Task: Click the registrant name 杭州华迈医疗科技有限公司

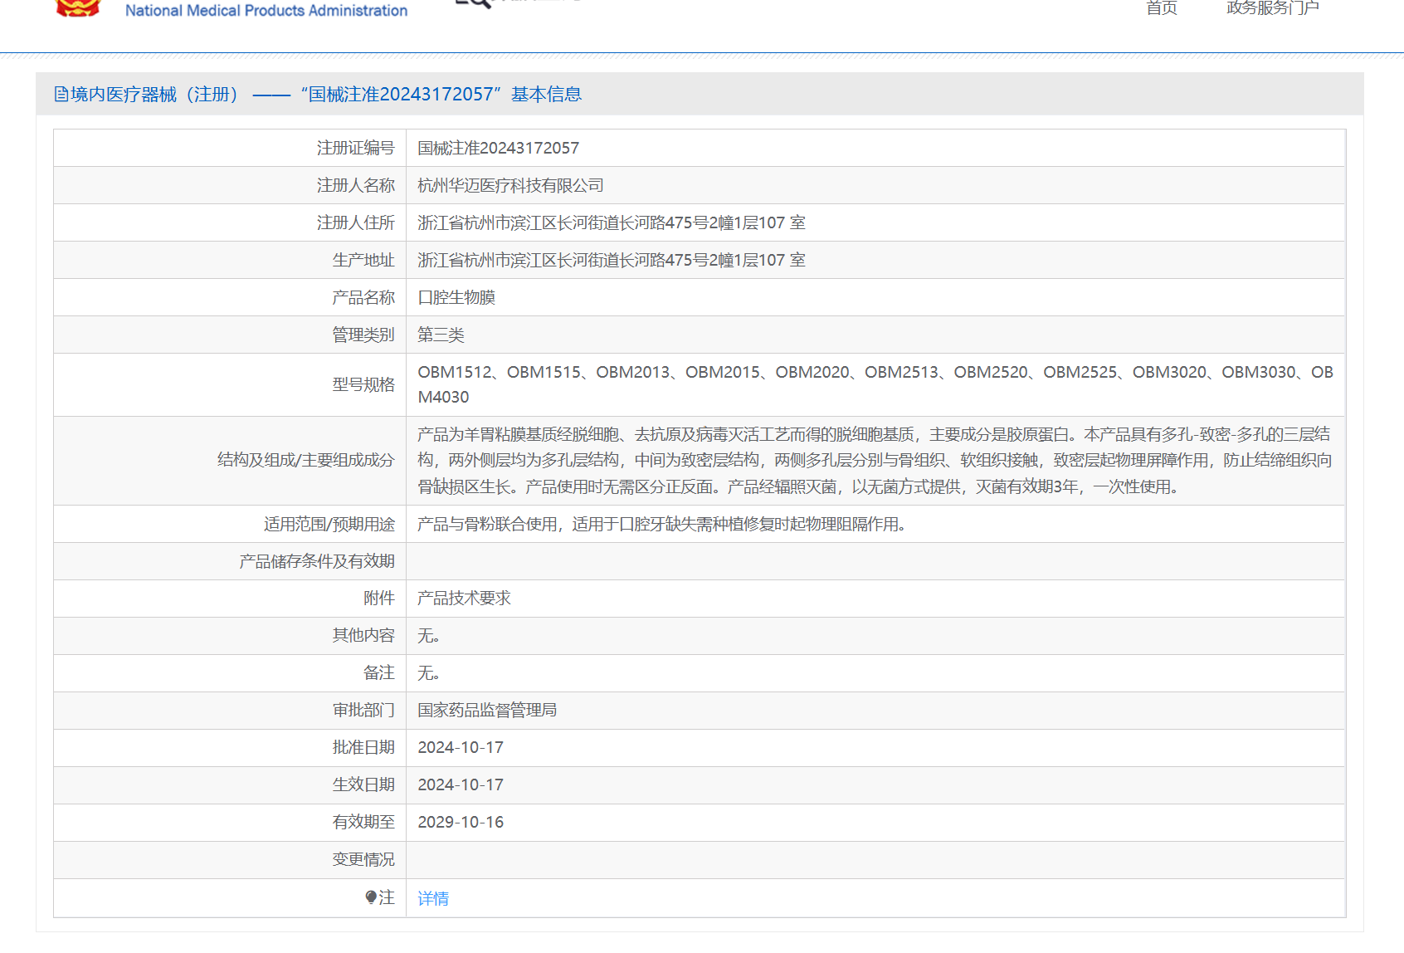Action: [x=510, y=186]
